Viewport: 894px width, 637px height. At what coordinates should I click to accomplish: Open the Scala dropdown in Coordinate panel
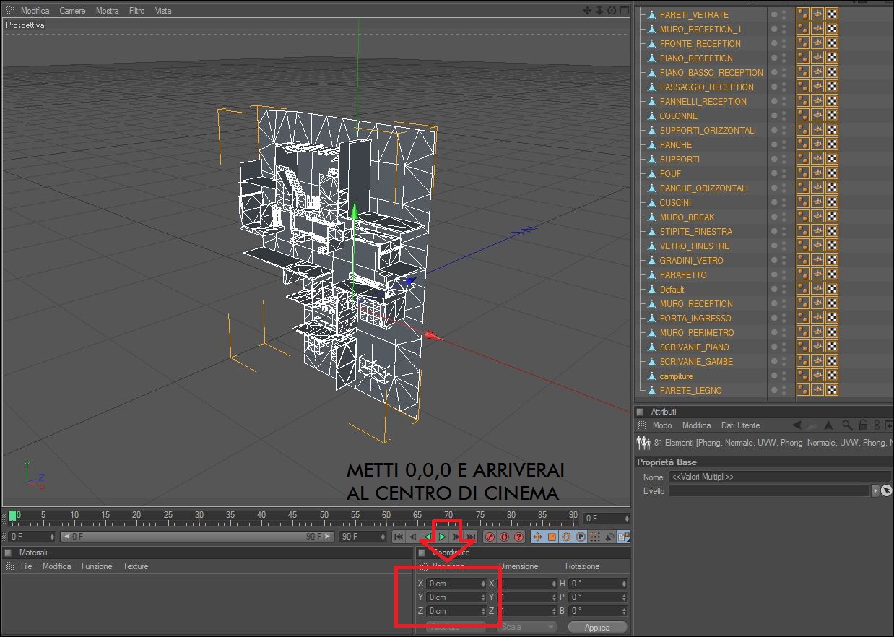(x=526, y=627)
